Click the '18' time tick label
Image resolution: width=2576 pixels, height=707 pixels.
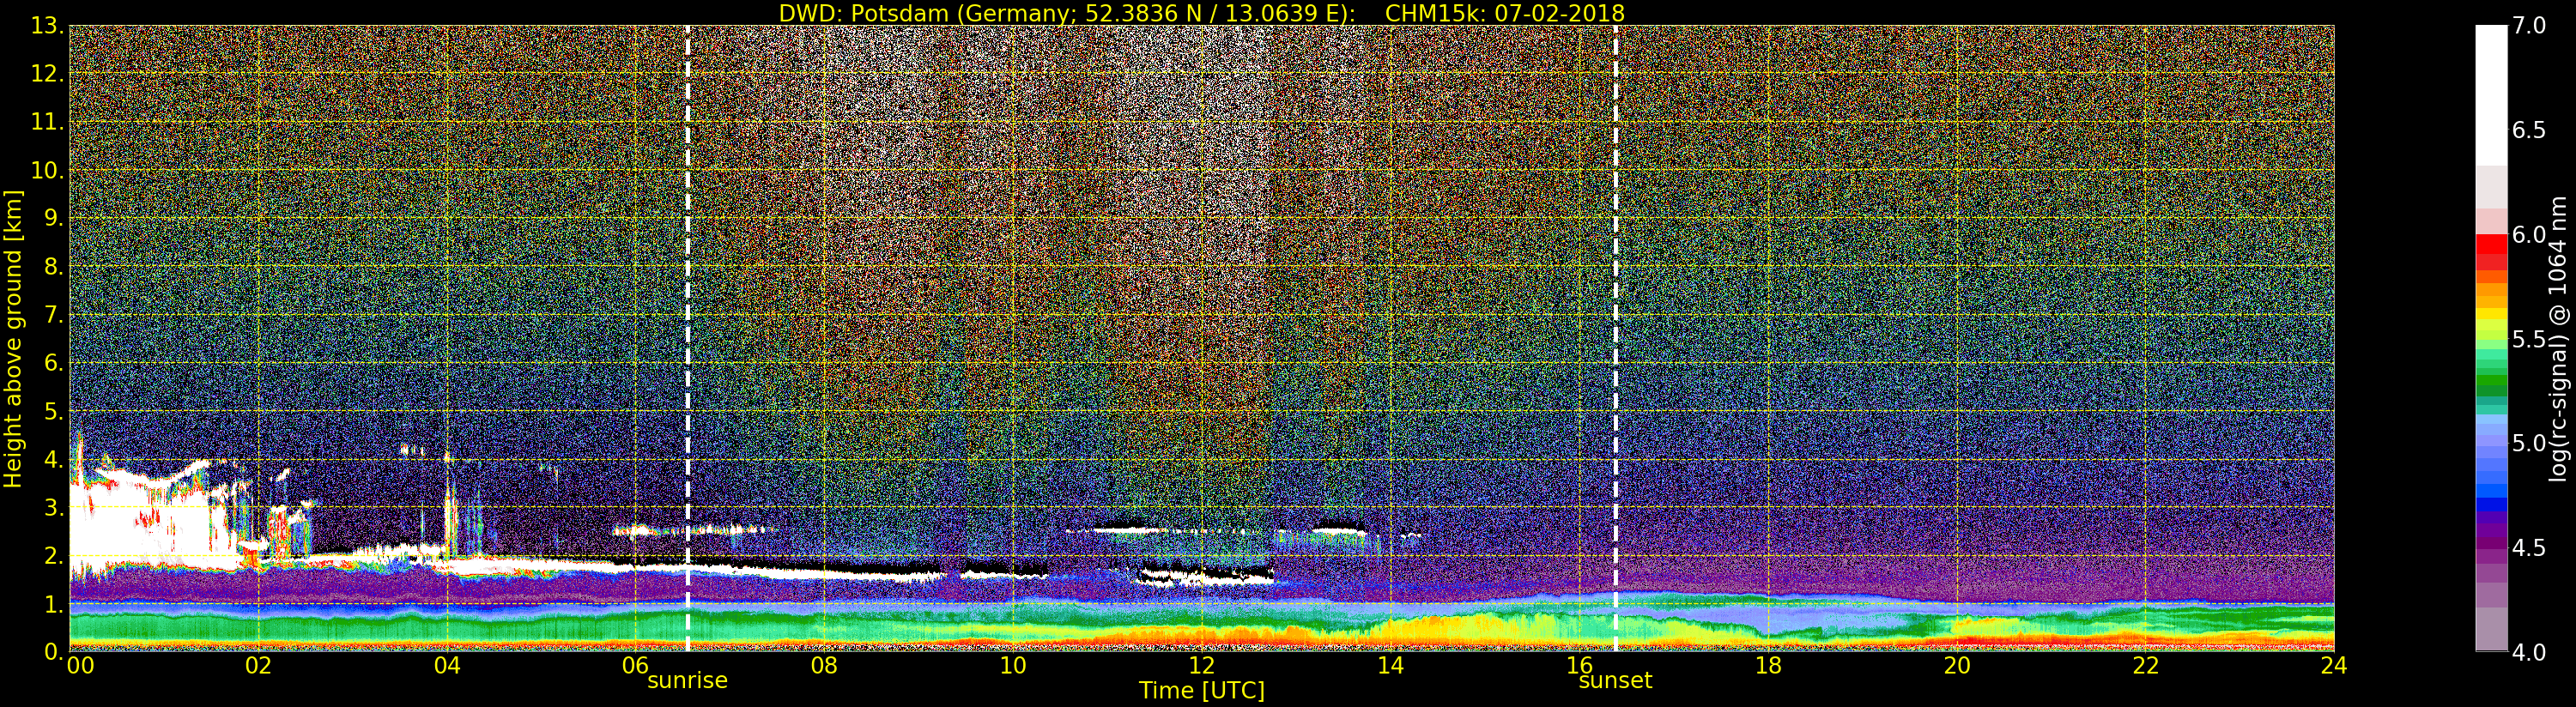(x=1768, y=665)
